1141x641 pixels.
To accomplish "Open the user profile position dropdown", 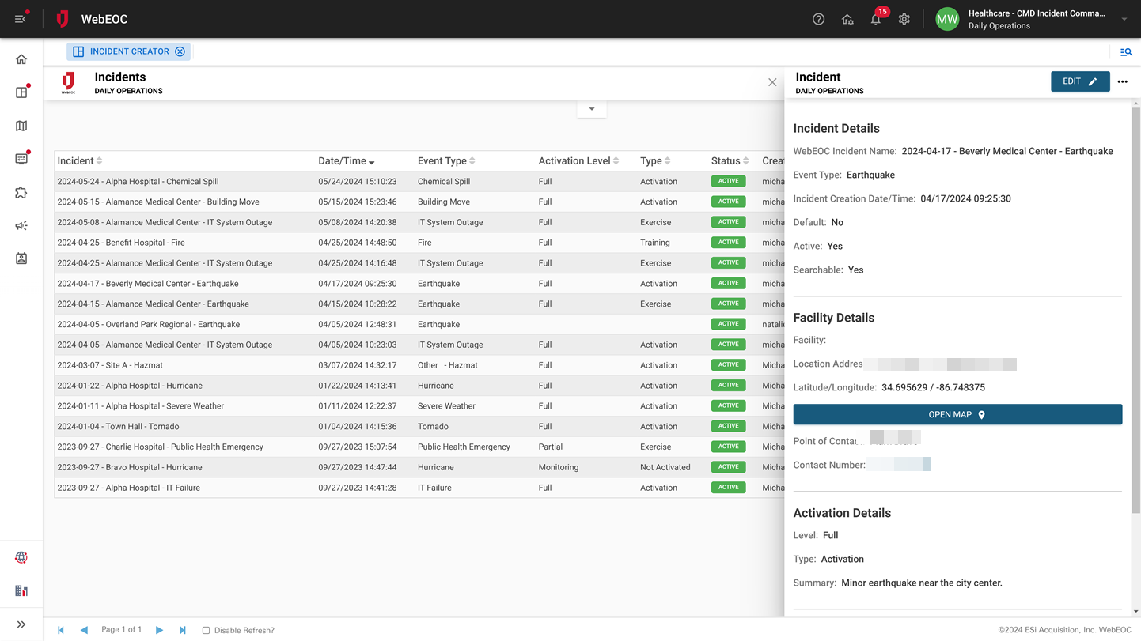I will [1124, 20].
